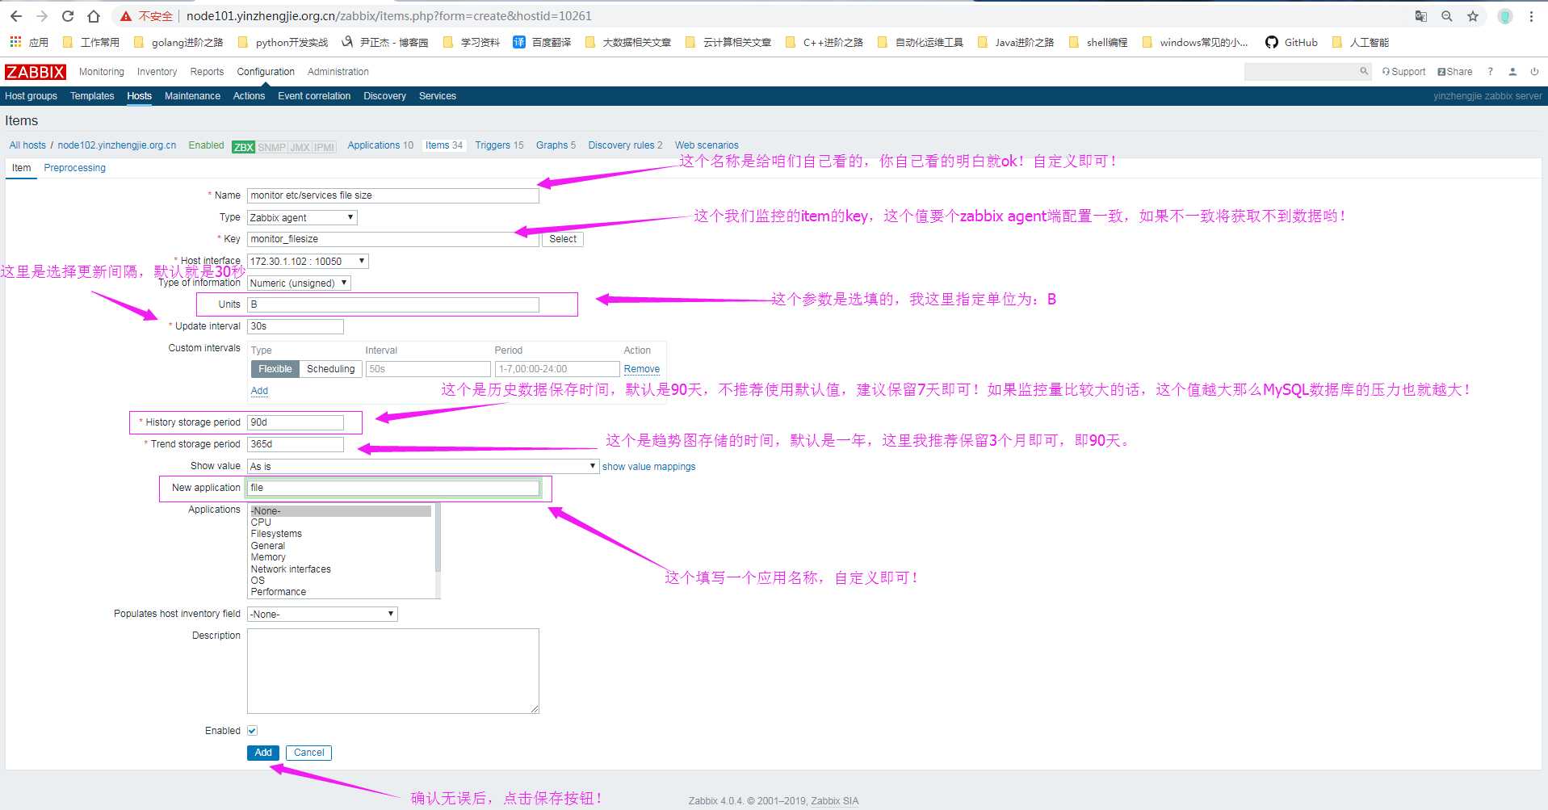Open the Show value dropdown

click(x=422, y=466)
